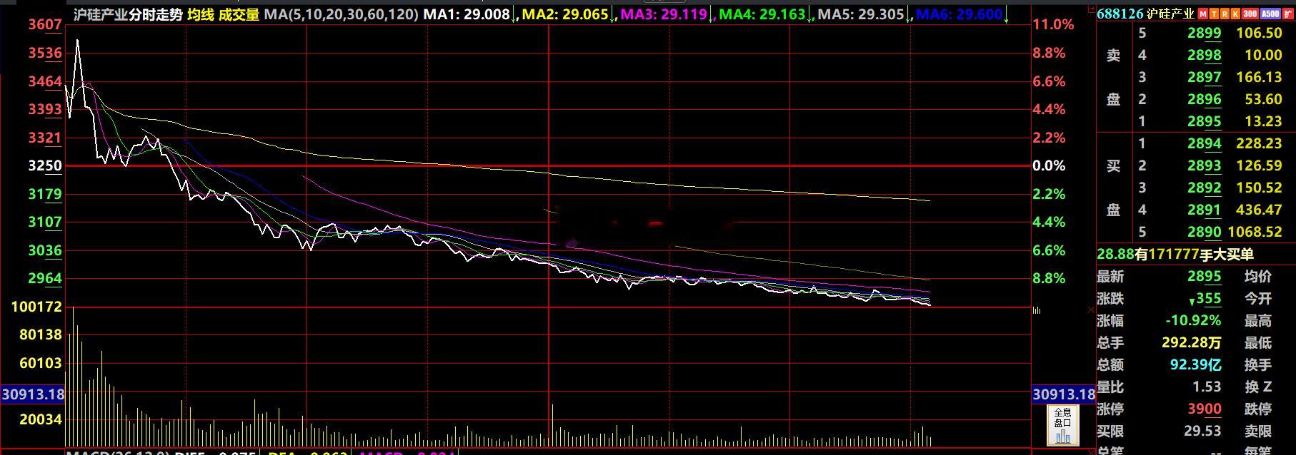This screenshot has height=455, width=1296.
Task: Click total volume value 292.28万
Action: [x=1191, y=342]
